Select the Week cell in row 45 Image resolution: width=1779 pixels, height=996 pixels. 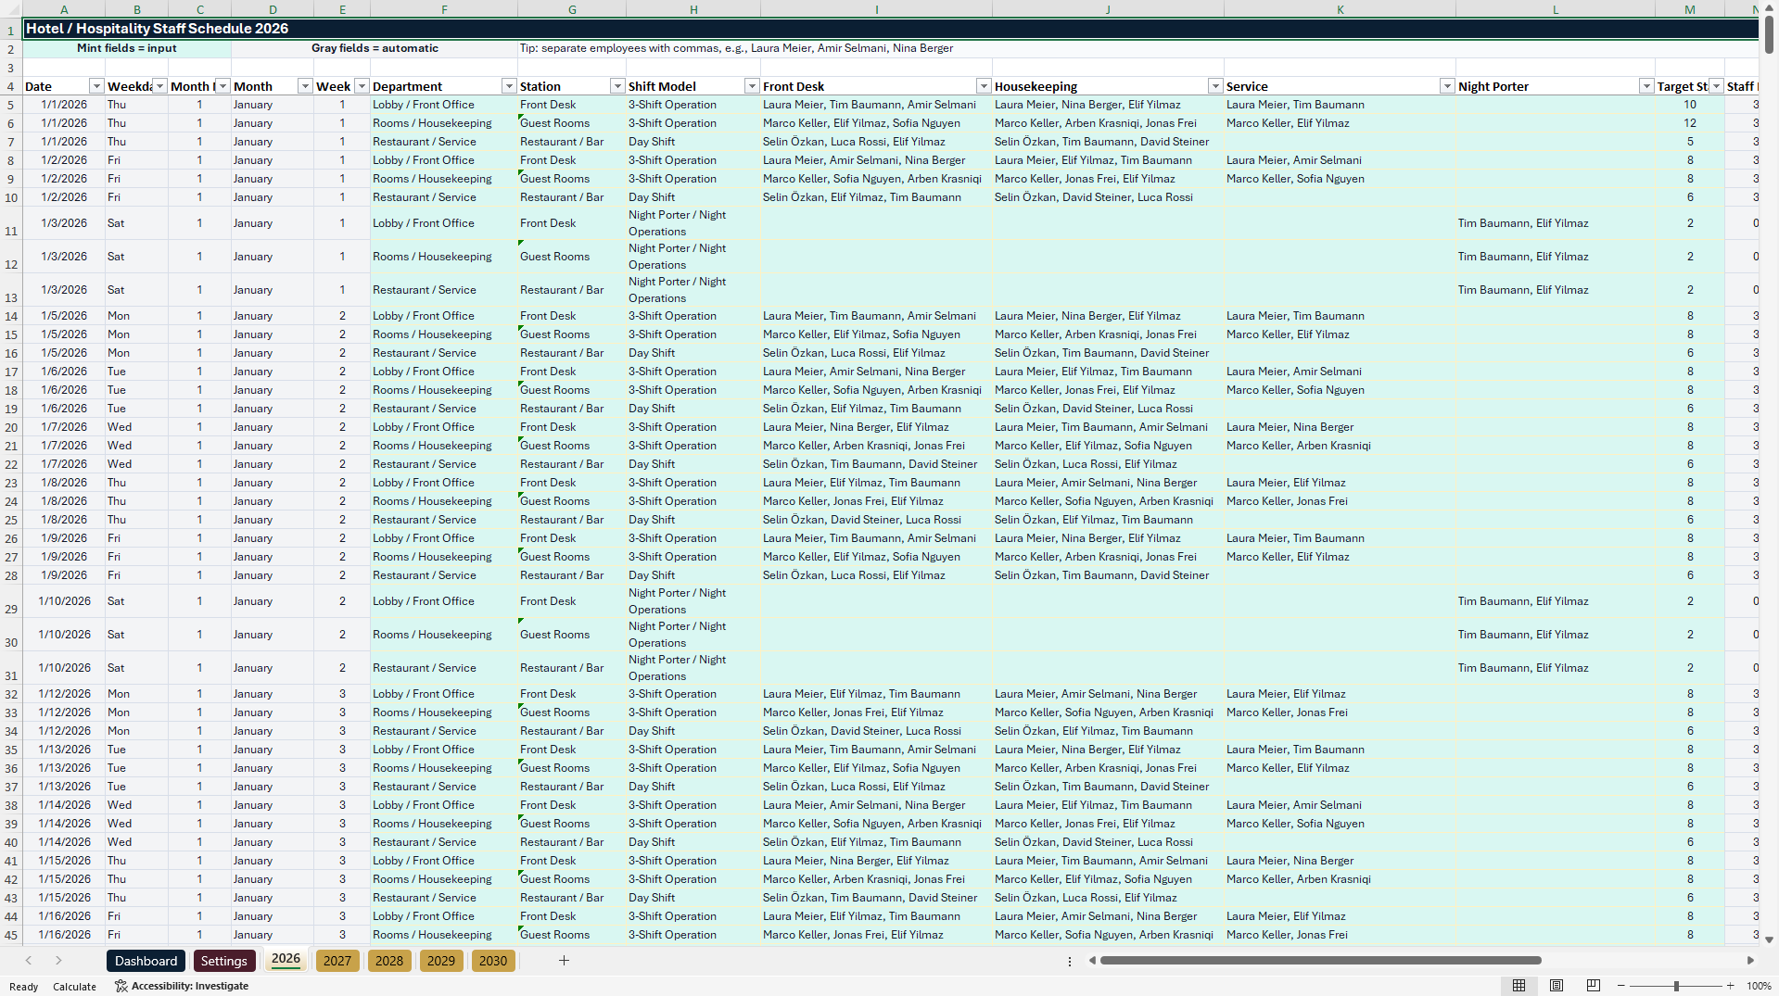342,935
